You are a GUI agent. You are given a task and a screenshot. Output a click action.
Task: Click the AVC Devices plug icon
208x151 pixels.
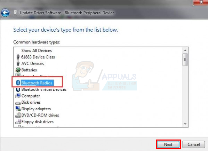[x=18, y=63]
